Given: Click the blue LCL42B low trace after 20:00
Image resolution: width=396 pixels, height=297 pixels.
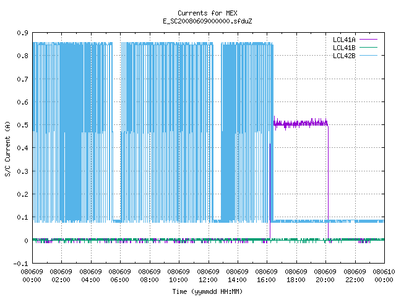Looking at the screenshot, I should click(356, 222).
